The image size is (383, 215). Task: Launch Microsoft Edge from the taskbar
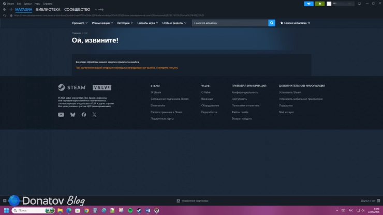(69, 210)
